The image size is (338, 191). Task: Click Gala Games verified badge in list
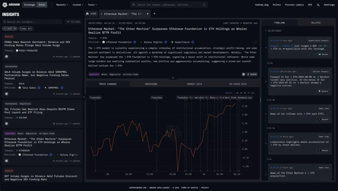click(39, 88)
